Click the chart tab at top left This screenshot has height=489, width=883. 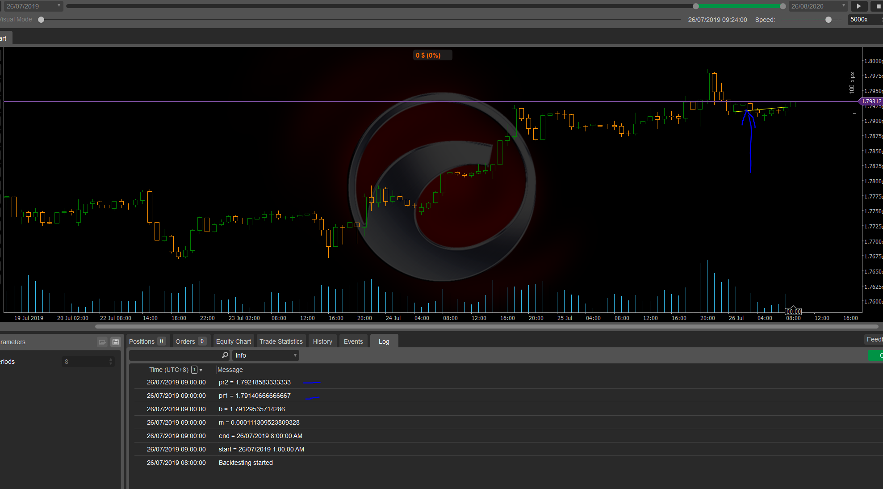pyautogui.click(x=5, y=38)
